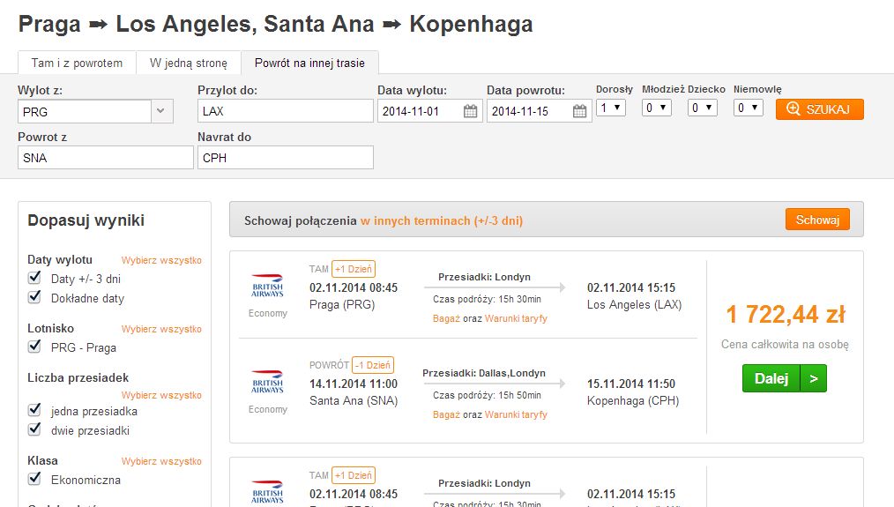Open the Młodzież passenger count dropdown

[656, 108]
